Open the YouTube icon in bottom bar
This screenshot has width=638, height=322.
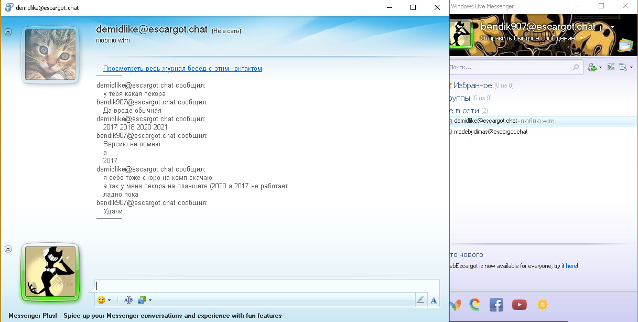tap(519, 304)
